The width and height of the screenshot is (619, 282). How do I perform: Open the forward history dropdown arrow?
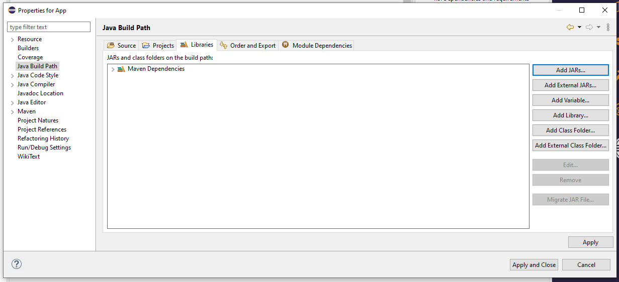[598, 27]
